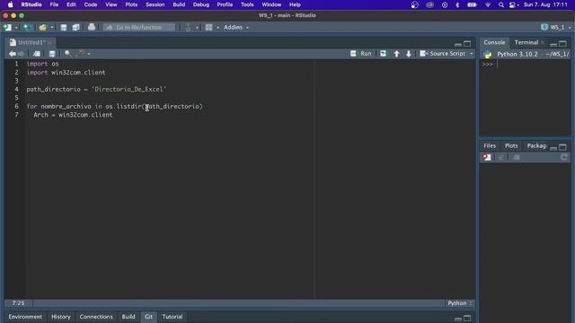Expand the Source Script options dropdown

click(471, 54)
